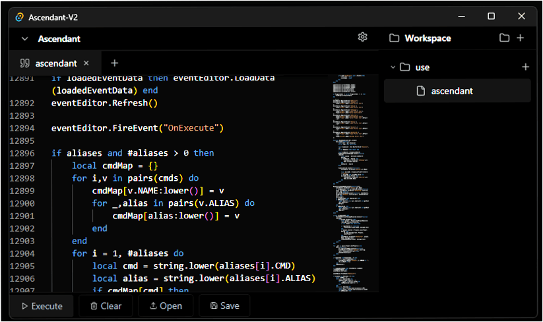Add a file to use folder
This screenshot has height=322, width=543.
pyautogui.click(x=525, y=67)
